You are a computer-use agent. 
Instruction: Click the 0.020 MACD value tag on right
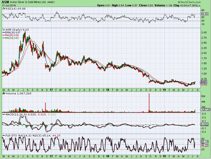(204, 124)
